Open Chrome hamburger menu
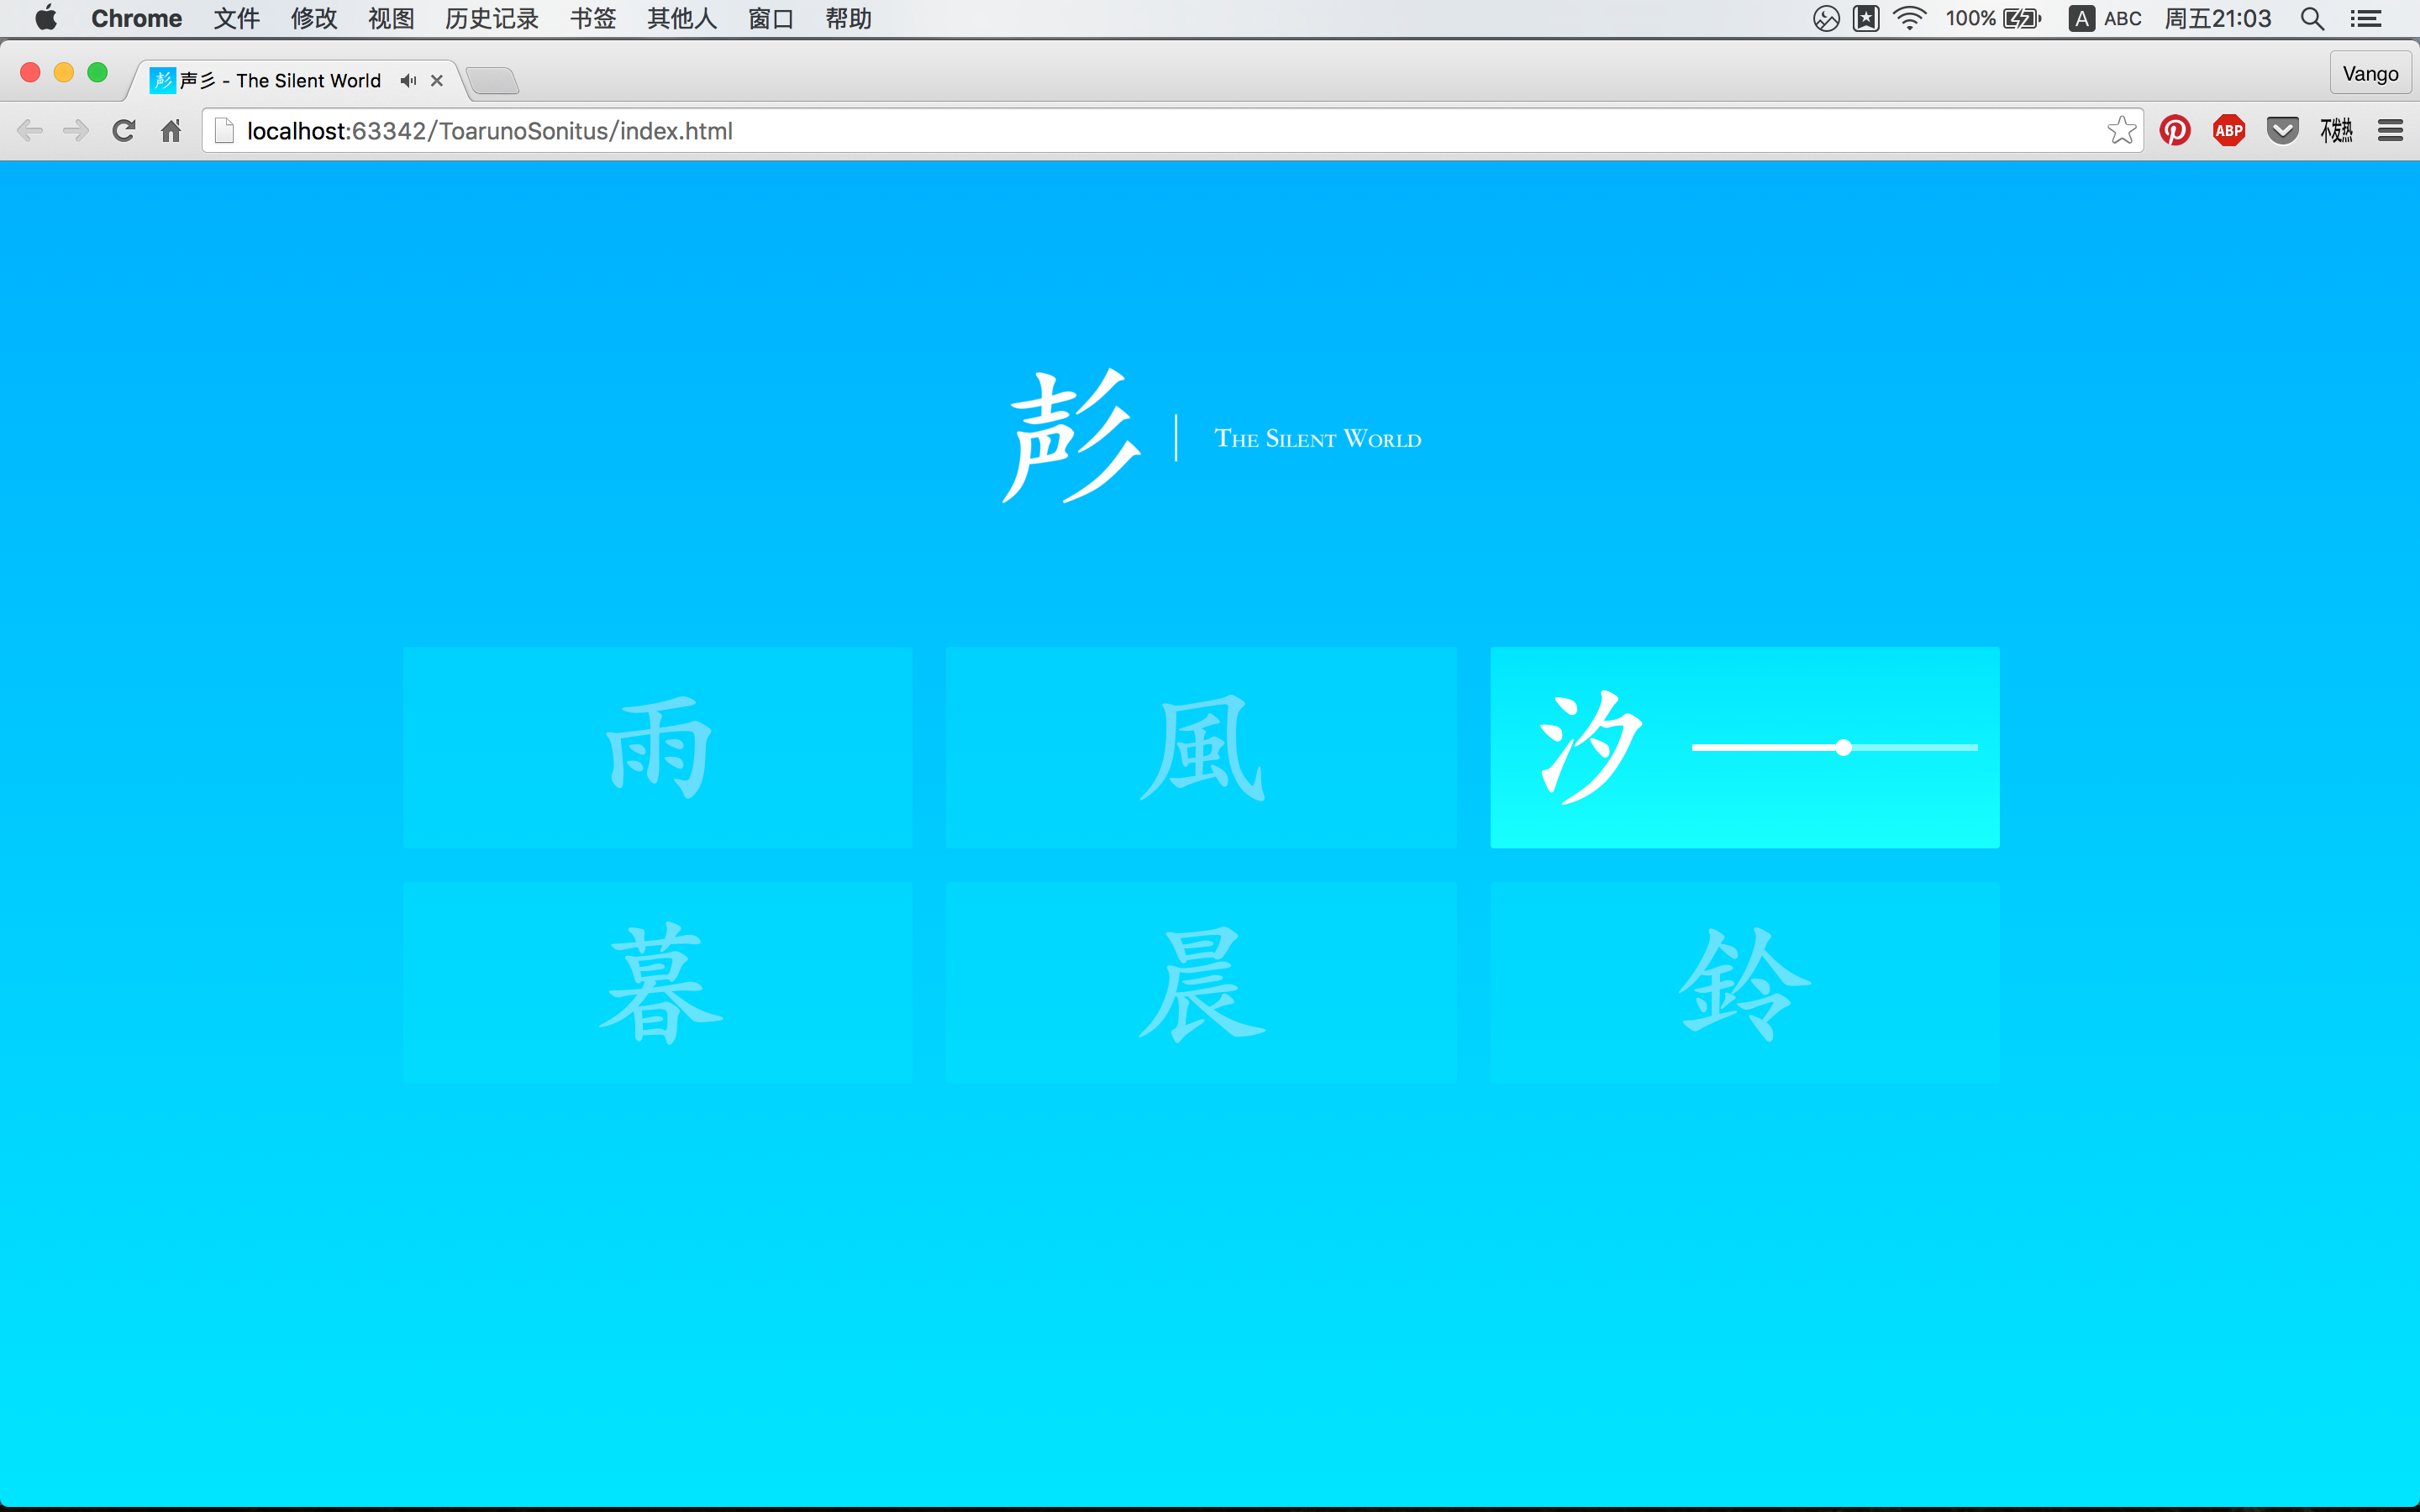The height and width of the screenshot is (1512, 2420). coord(2390,131)
